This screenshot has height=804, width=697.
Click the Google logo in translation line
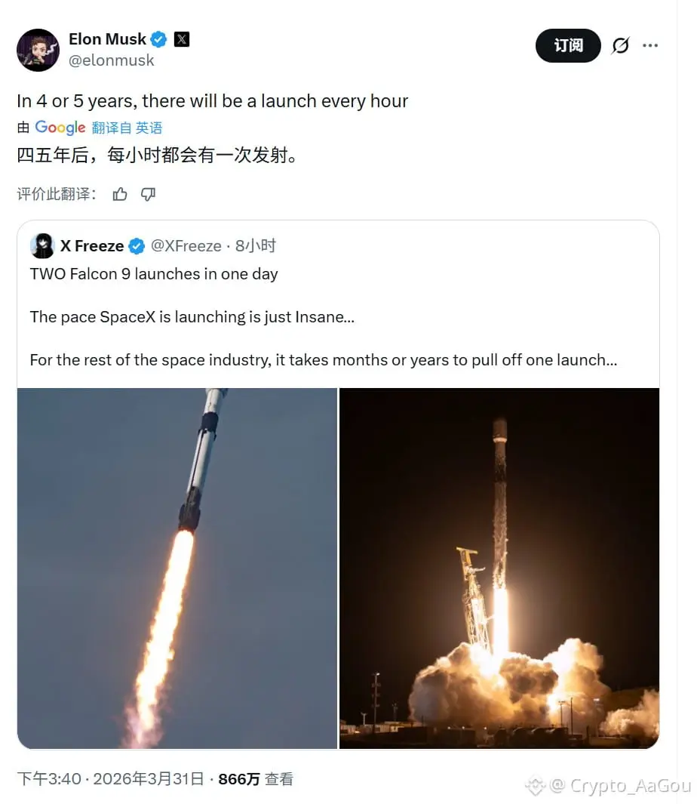[60, 127]
